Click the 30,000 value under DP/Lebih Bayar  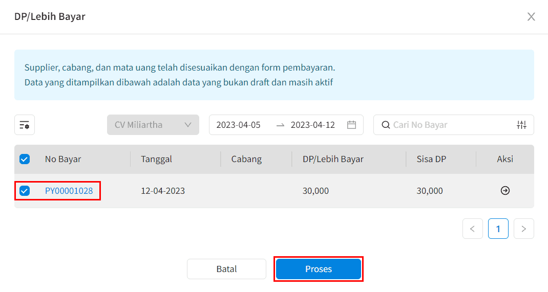click(315, 191)
